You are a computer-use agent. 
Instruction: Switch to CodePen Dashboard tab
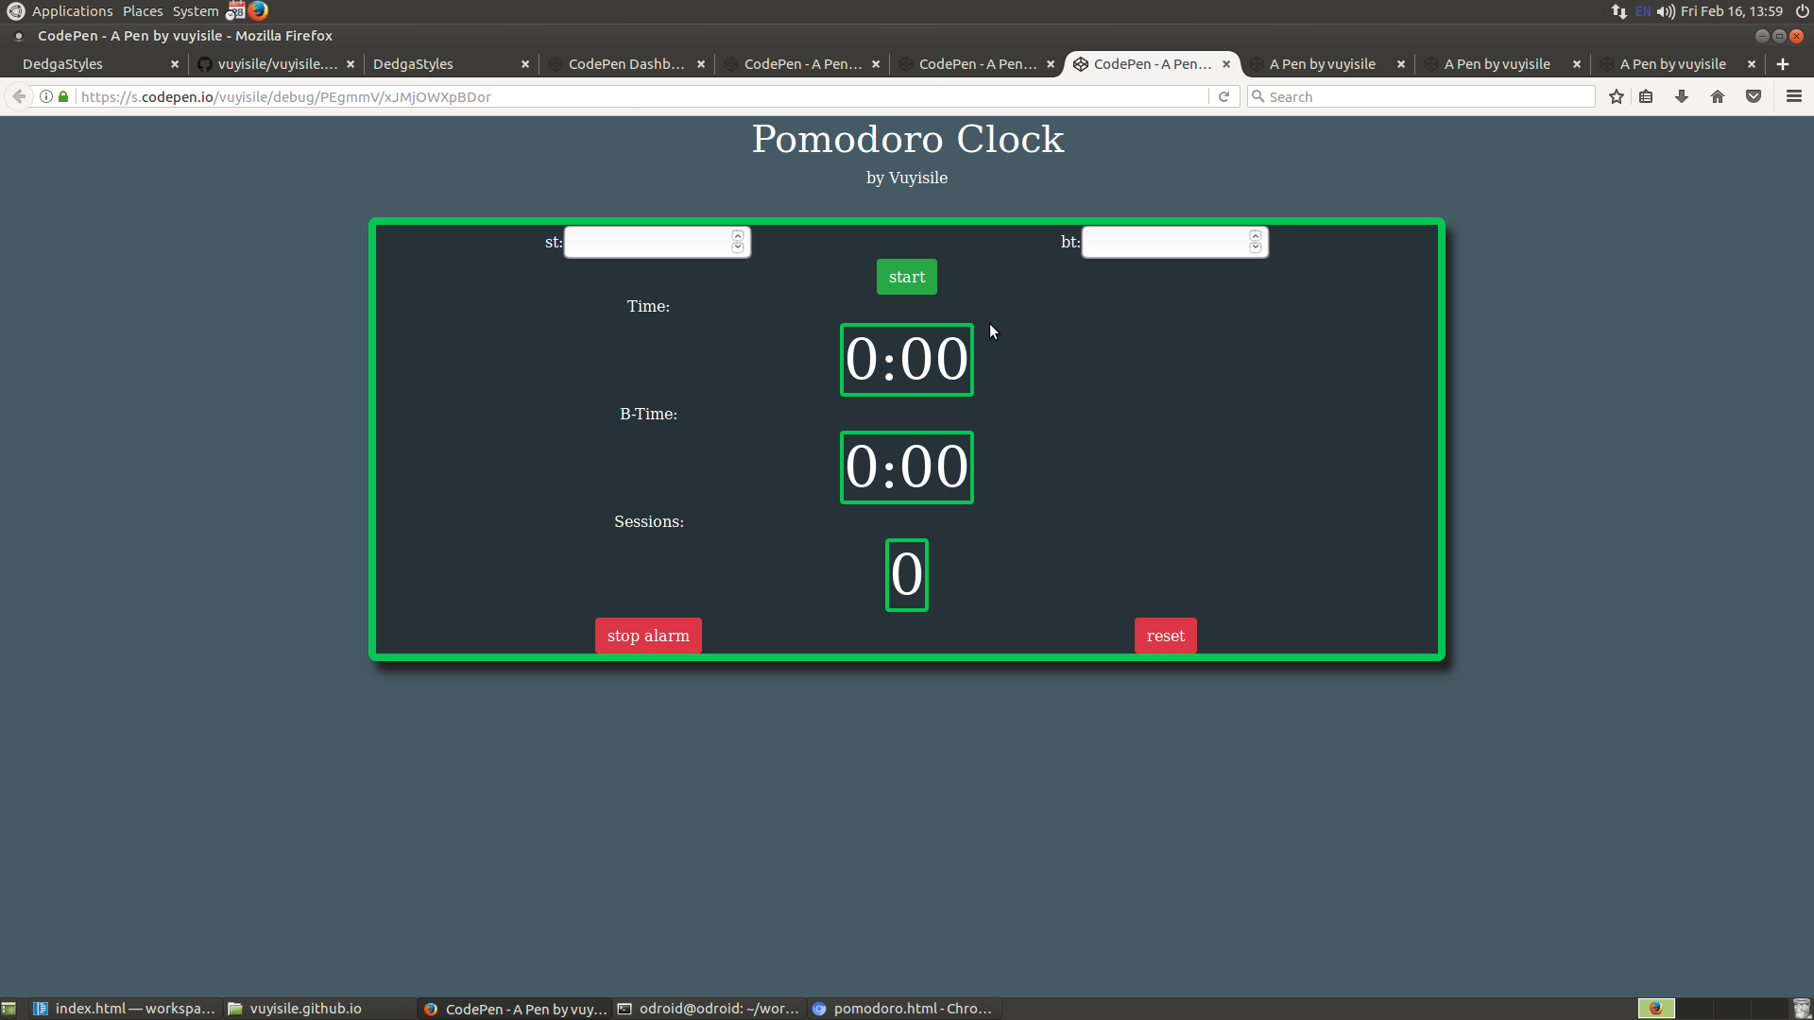pyautogui.click(x=625, y=64)
